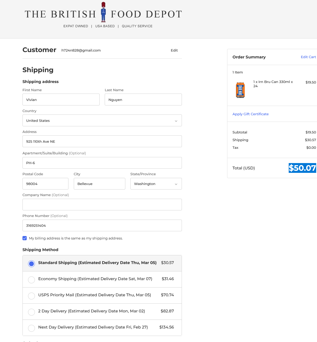The image size is (317, 342).
Task: Click the First Name input field
Action: [61, 100]
